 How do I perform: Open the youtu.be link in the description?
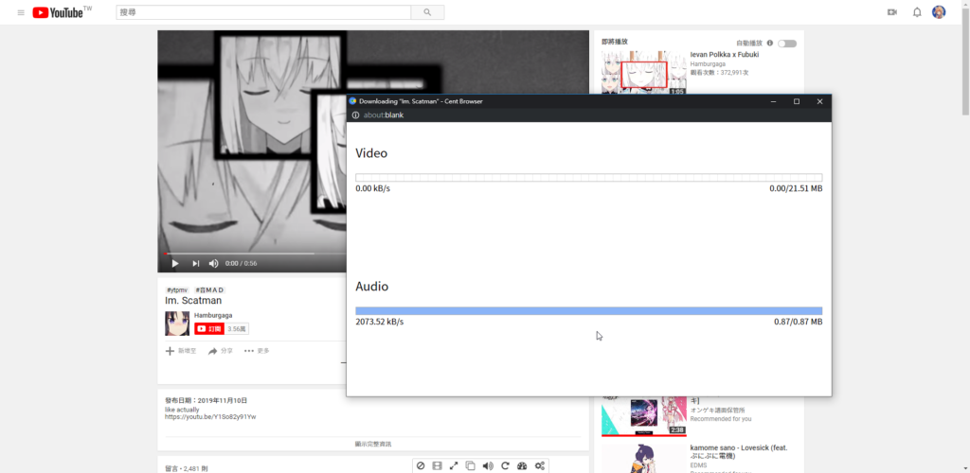[210, 416]
